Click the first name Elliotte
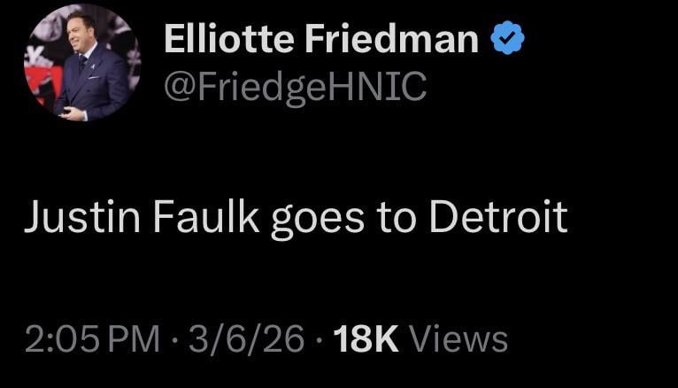 232,39
